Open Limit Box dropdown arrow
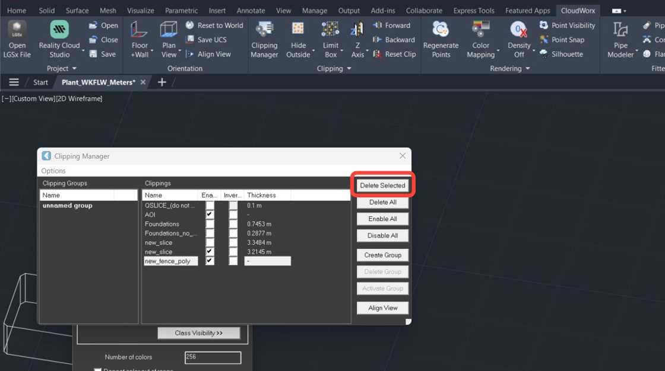The width and height of the screenshot is (665, 371). pos(342,51)
